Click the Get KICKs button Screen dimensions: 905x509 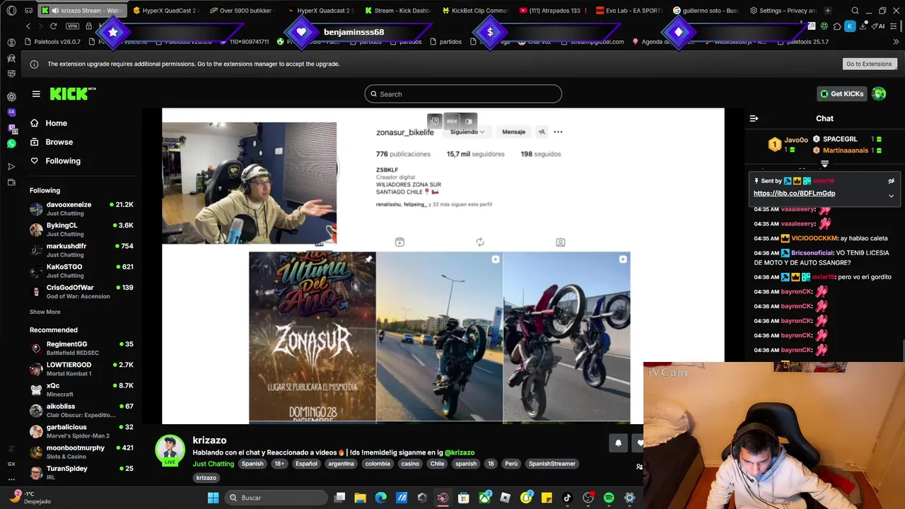(841, 94)
